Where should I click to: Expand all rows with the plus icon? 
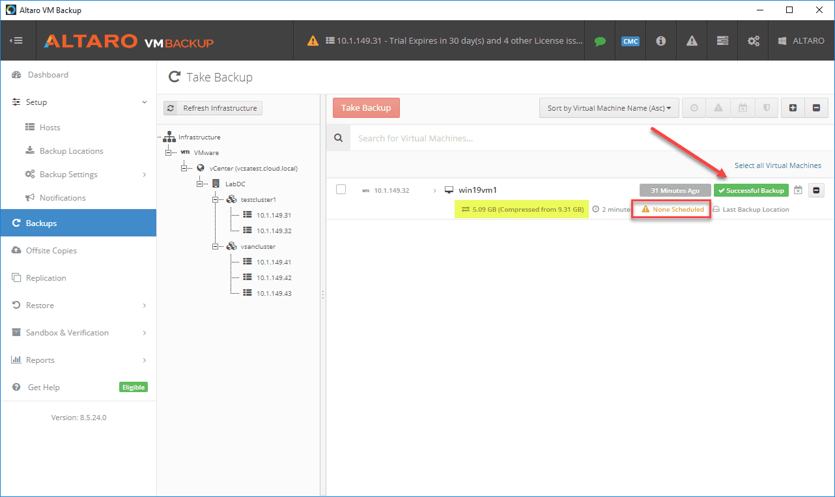[793, 108]
